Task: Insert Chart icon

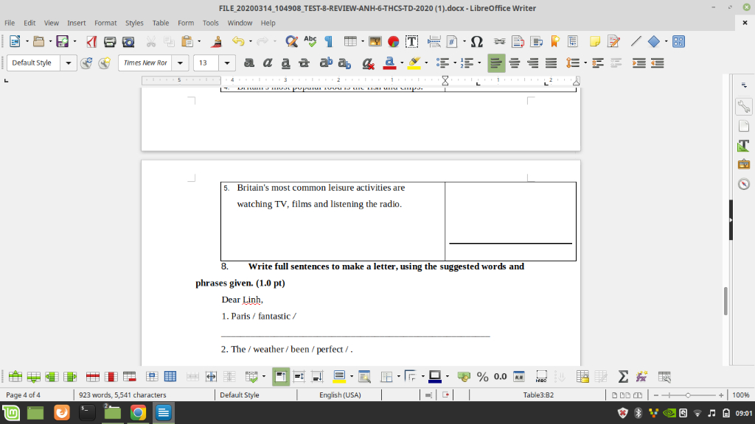Action: (393, 42)
